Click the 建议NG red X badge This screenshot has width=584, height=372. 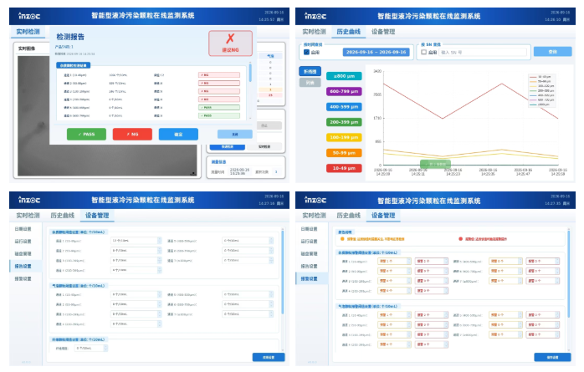231,43
